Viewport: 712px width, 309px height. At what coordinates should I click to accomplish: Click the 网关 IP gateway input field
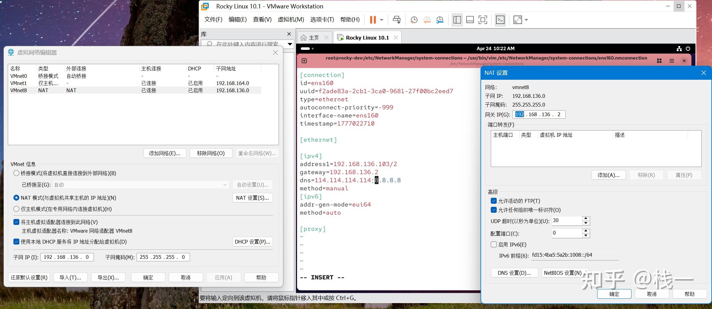tap(539, 114)
